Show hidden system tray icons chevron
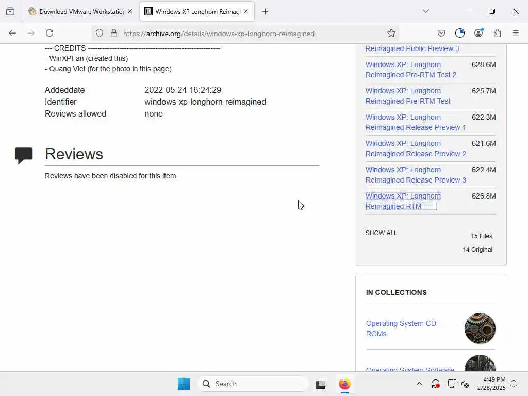The height and width of the screenshot is (396, 528). coord(419,384)
